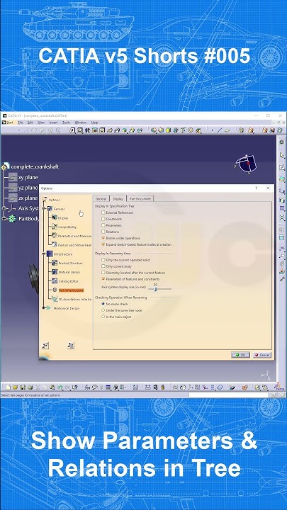Click the Open file folder icon

(x=16, y=387)
